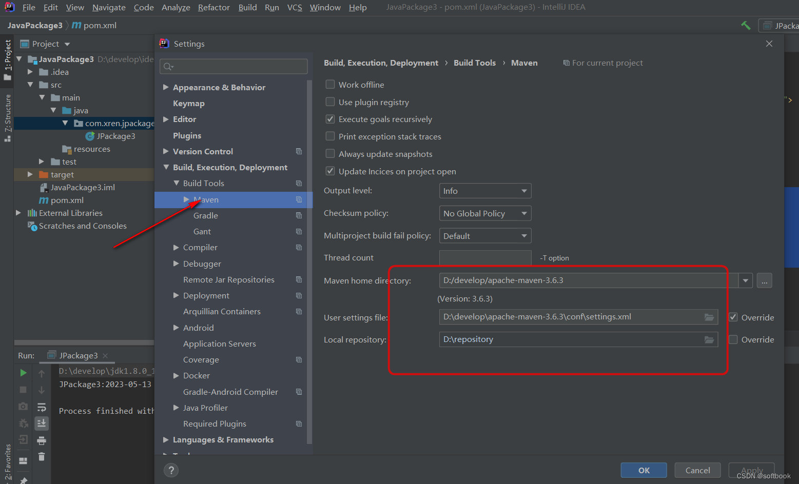This screenshot has height=484, width=799.
Task: Open the VCS menu
Action: pos(295,7)
